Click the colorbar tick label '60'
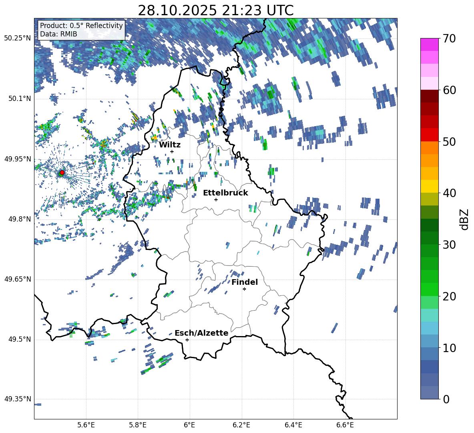 [449, 91]
